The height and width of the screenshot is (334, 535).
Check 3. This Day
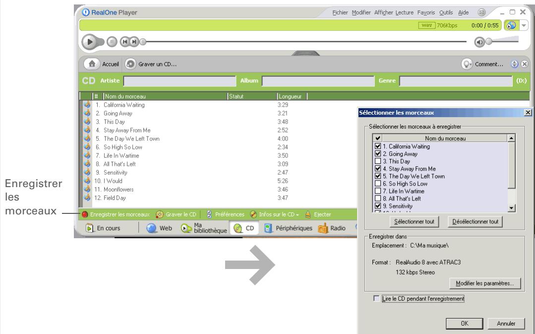(x=378, y=161)
